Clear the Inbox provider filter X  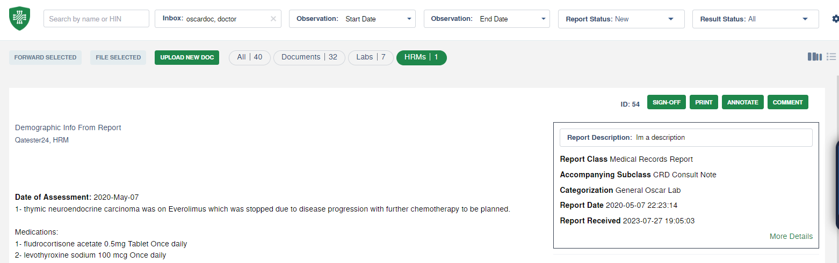click(273, 19)
